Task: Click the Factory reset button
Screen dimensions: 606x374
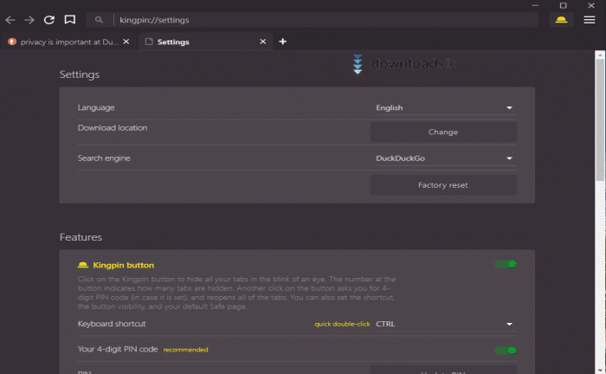Action: coord(443,185)
